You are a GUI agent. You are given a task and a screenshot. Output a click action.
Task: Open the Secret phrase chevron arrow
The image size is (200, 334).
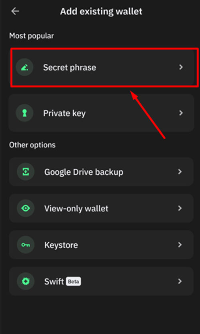181,67
